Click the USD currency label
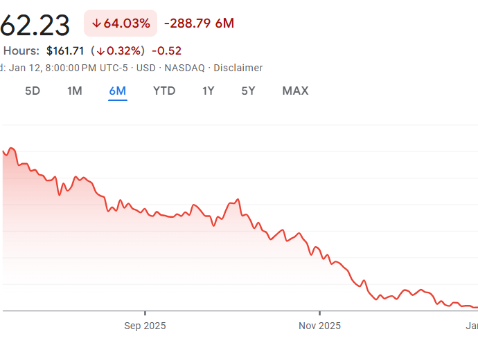This screenshot has height=345, width=478. (x=146, y=68)
